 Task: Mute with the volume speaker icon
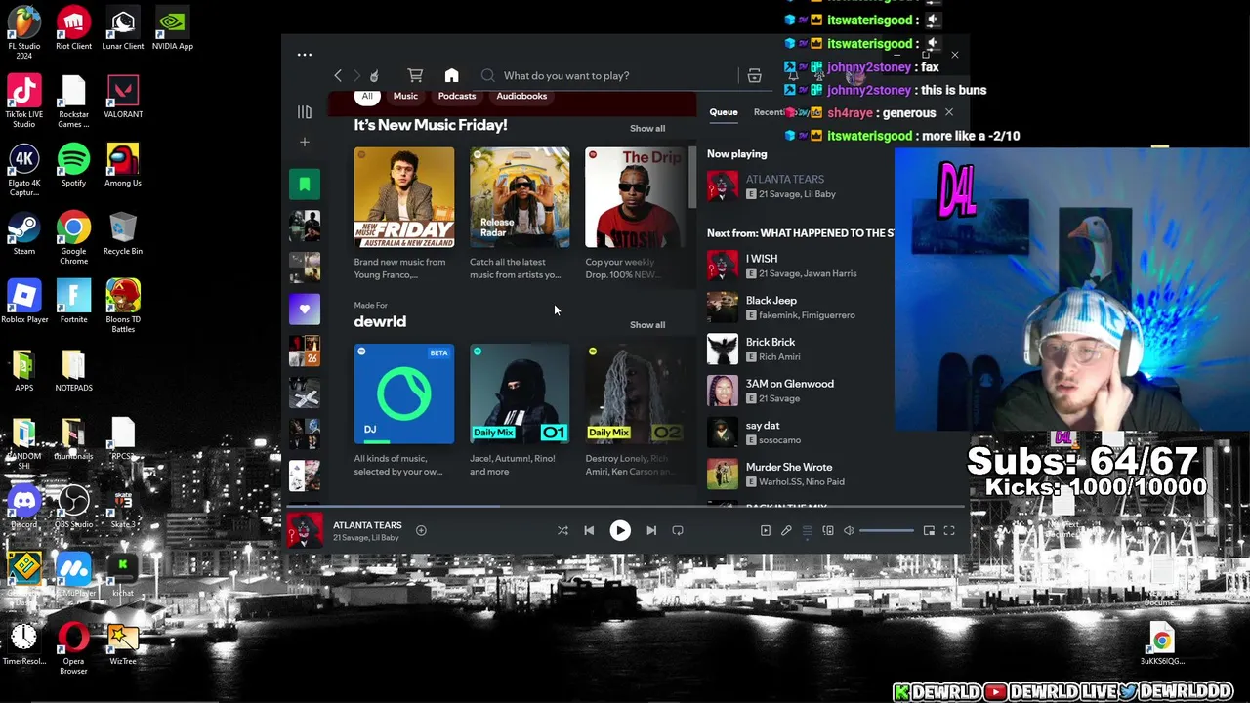pos(849,530)
